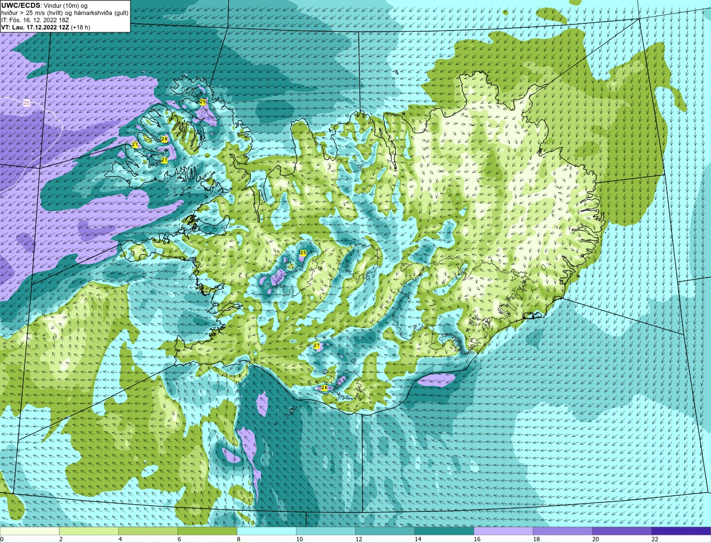The height and width of the screenshot is (543, 711).
Task: Click the 'IT: Fös. 16. 12. 2022 18Z' line
Action: pos(35,20)
